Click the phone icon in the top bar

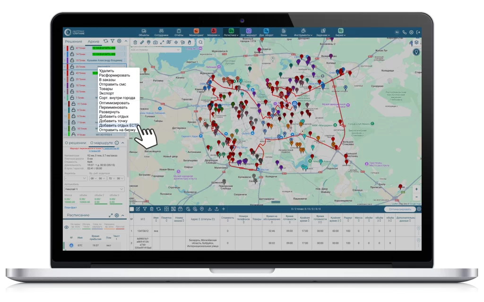tap(405, 33)
